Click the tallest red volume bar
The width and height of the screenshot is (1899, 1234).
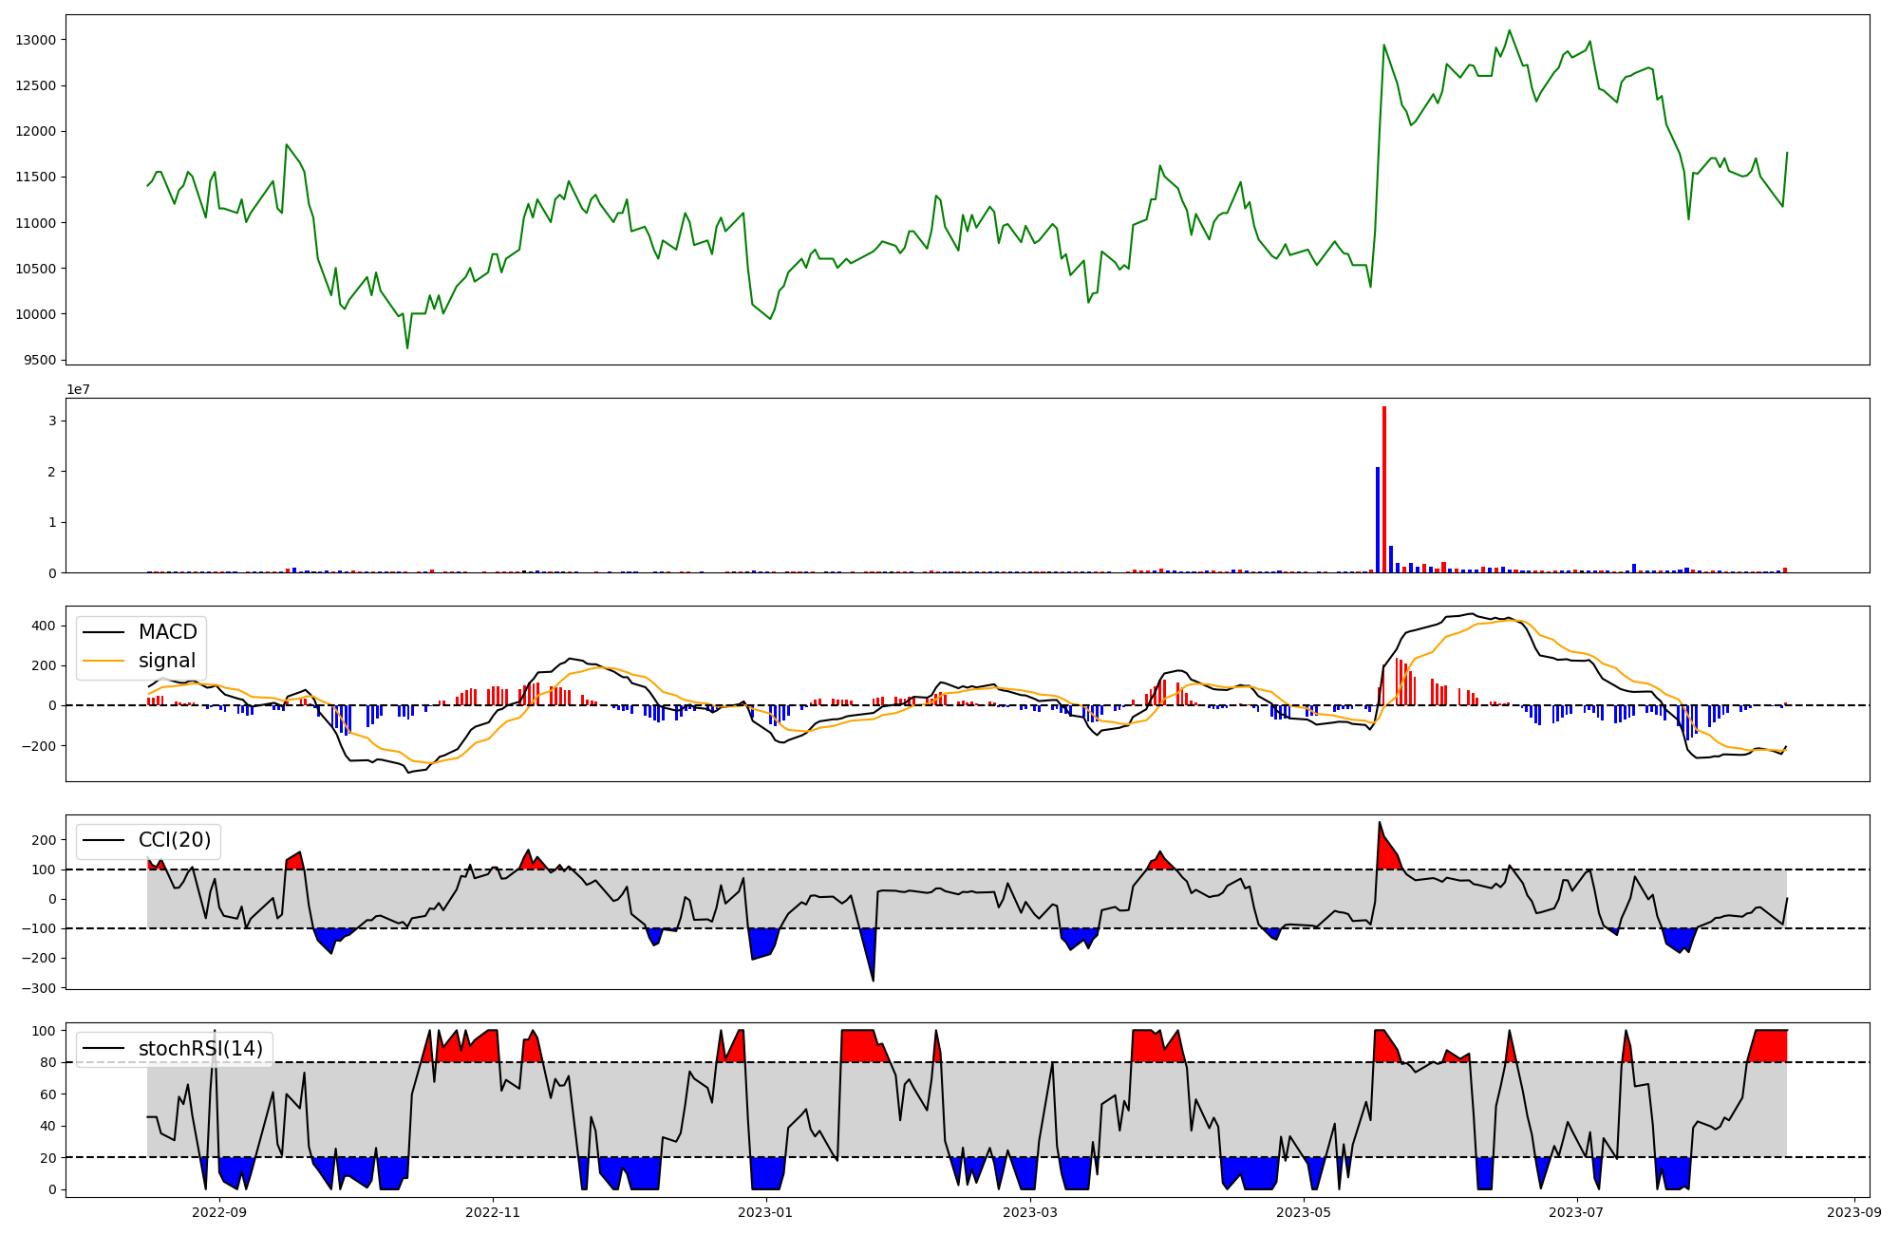click(x=1384, y=489)
